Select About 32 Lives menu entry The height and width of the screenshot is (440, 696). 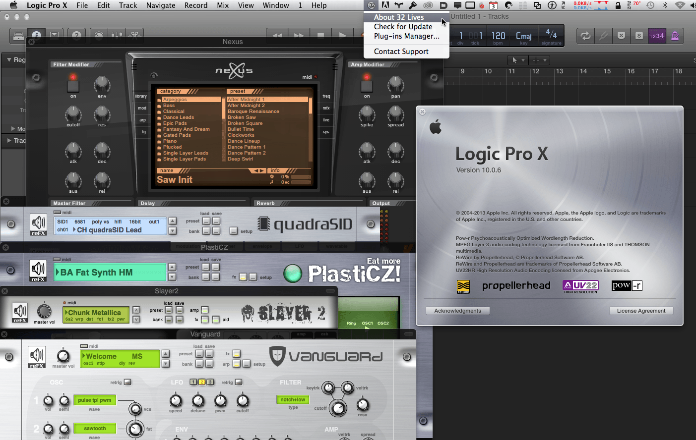406,17
